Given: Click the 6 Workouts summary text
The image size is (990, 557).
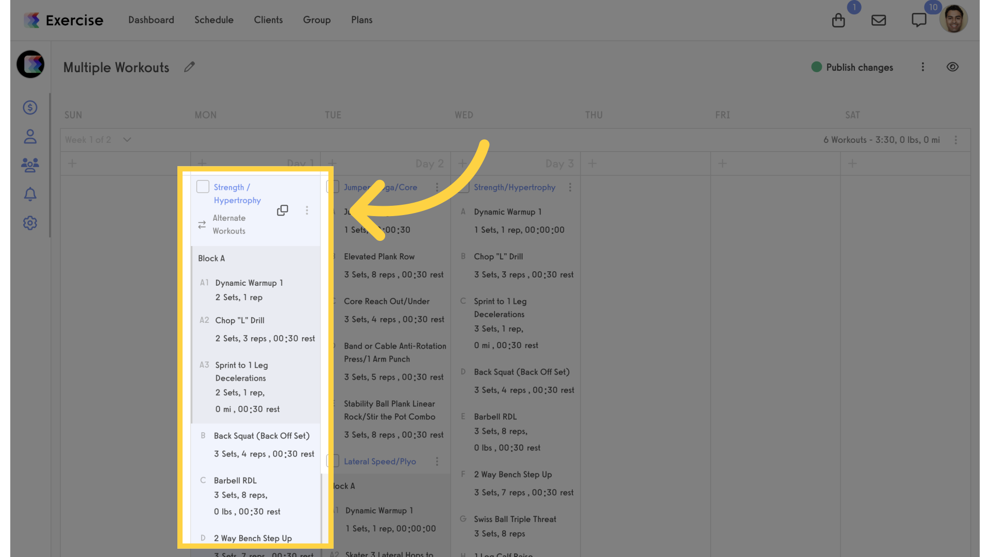Looking at the screenshot, I should [x=882, y=140].
